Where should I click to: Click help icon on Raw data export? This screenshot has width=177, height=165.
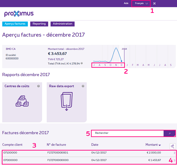pyautogui.click(x=83, y=86)
